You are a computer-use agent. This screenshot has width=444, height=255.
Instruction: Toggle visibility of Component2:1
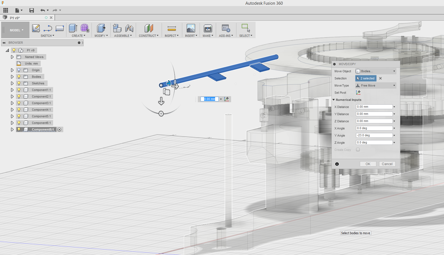pos(19,96)
